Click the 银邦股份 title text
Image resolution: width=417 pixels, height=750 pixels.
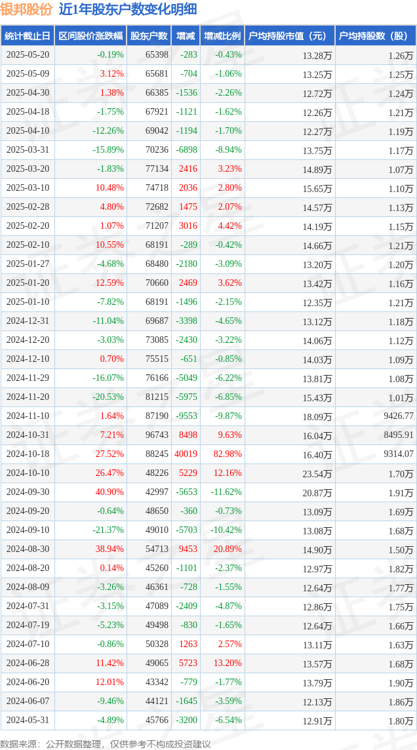coord(26,9)
